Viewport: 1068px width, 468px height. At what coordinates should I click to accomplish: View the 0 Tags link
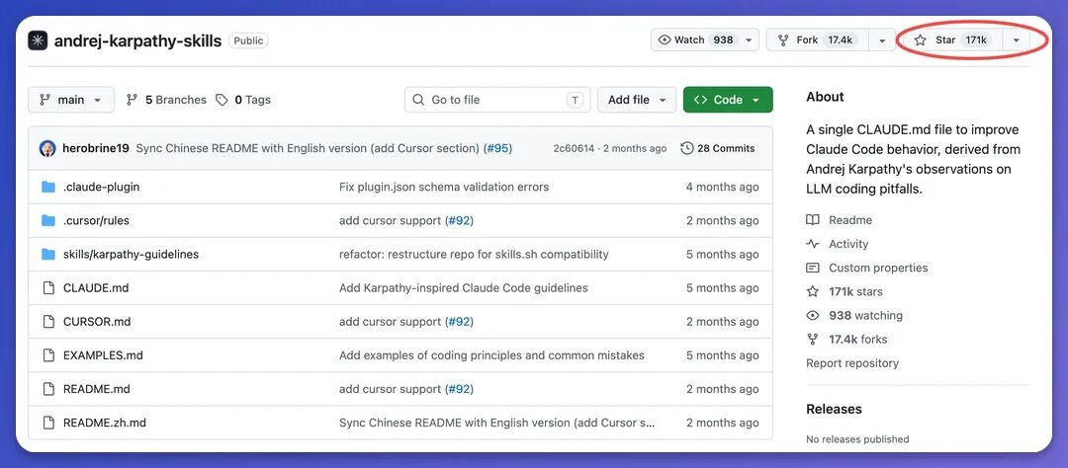(243, 100)
